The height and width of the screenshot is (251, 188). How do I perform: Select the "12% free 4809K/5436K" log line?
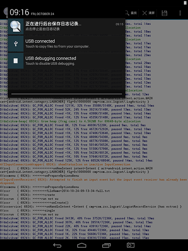(x=74, y=137)
